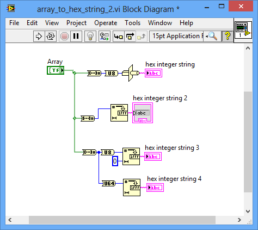Screen dimensions: 258x230
Task: Click the numeric constant 0
Action: [x=115, y=161]
